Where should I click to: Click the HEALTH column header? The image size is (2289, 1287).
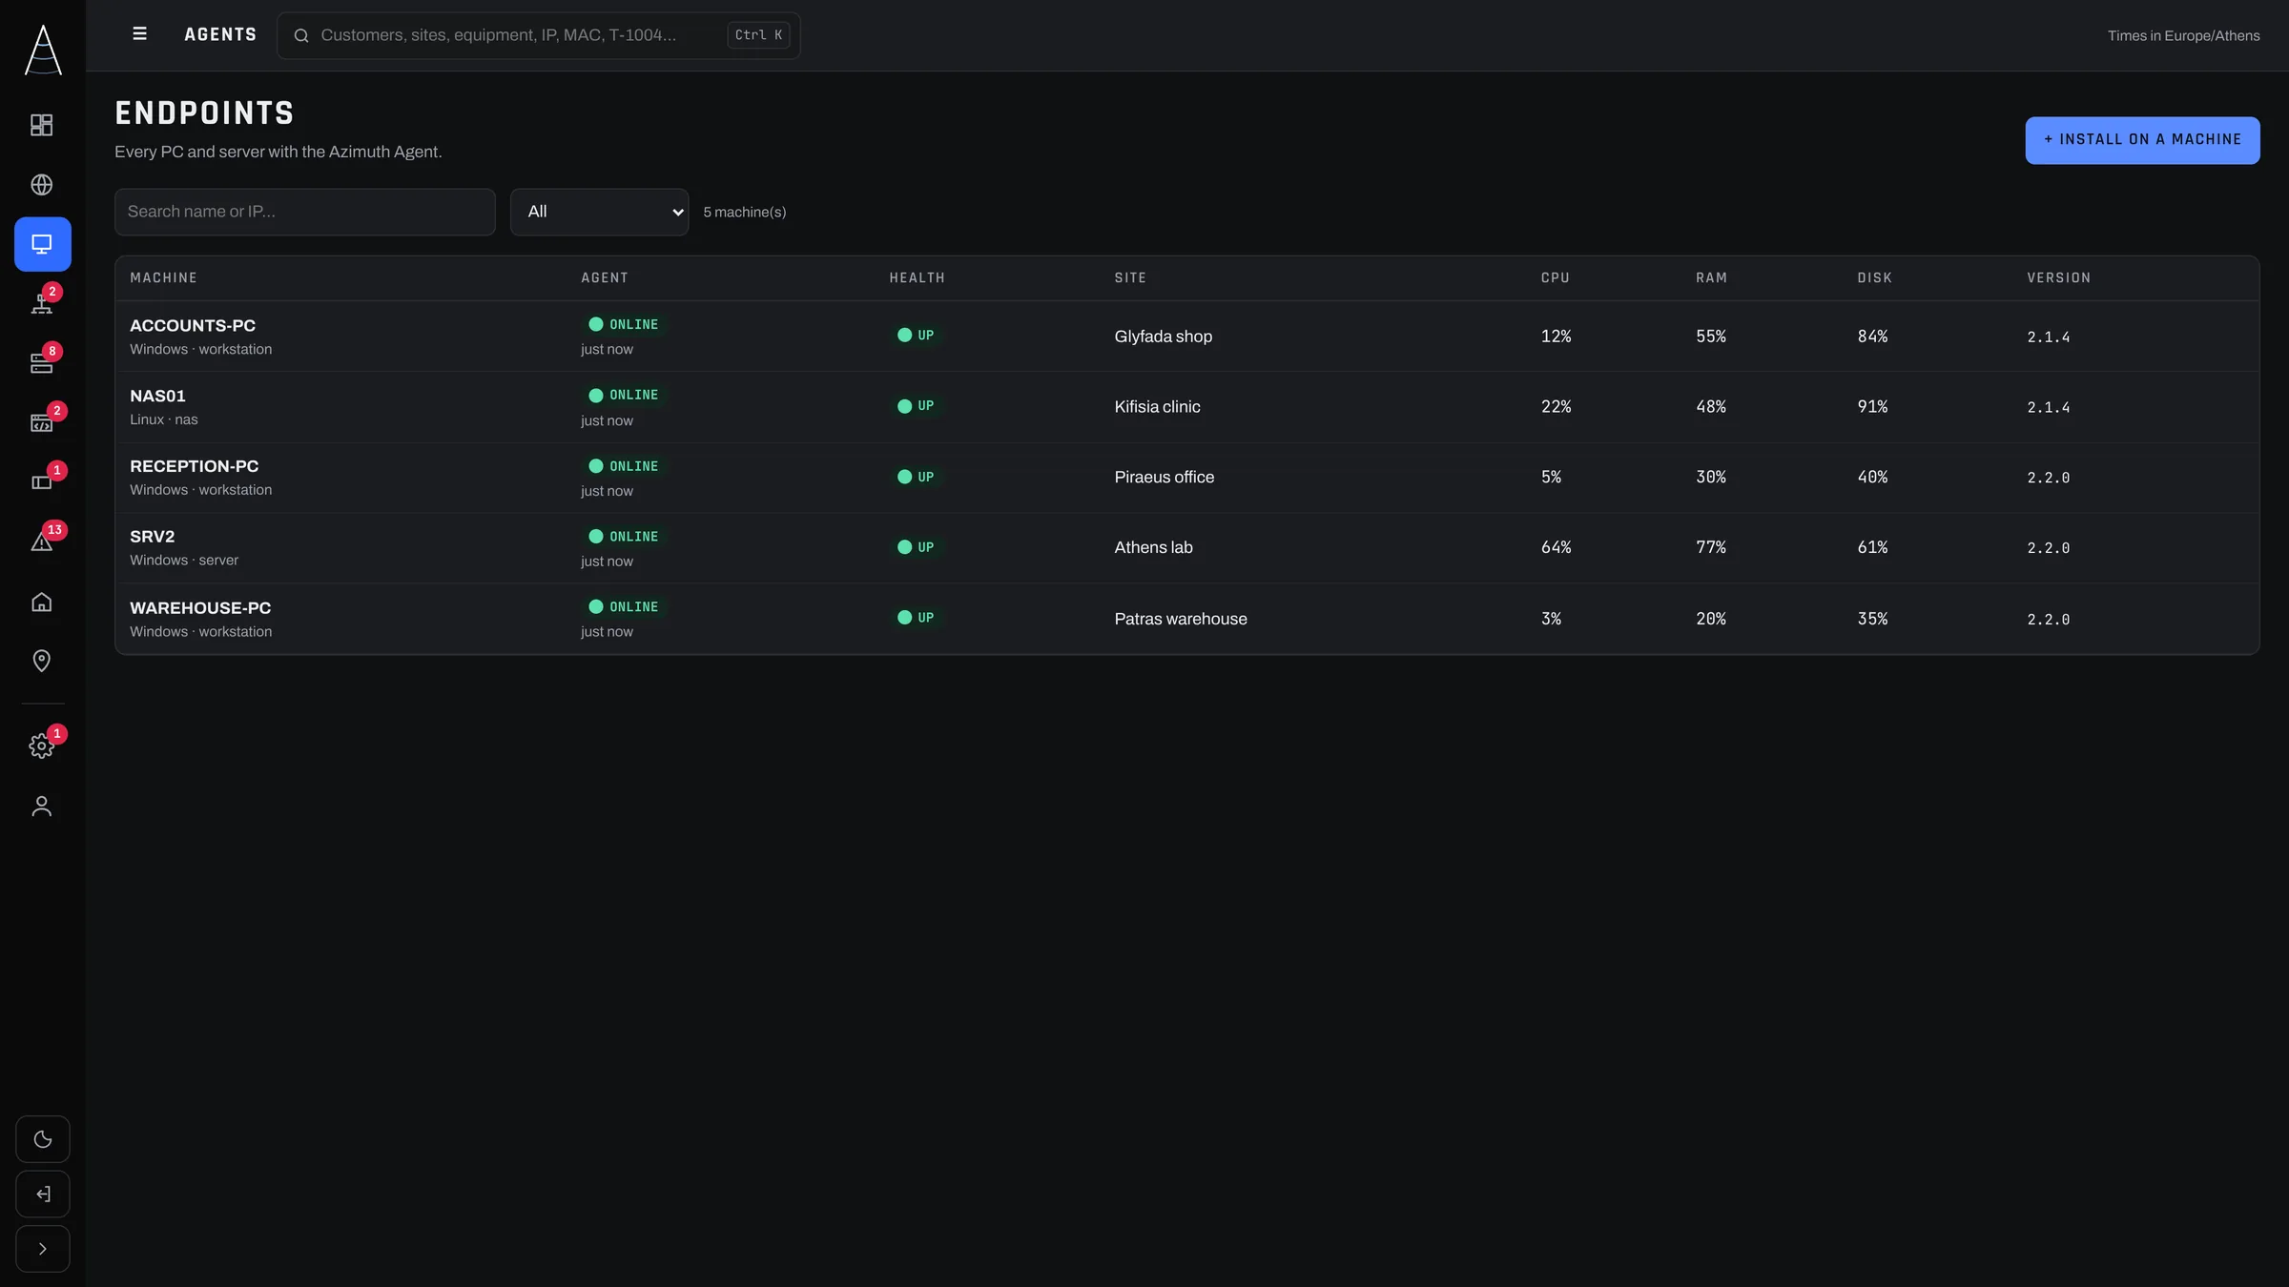pos(917,278)
